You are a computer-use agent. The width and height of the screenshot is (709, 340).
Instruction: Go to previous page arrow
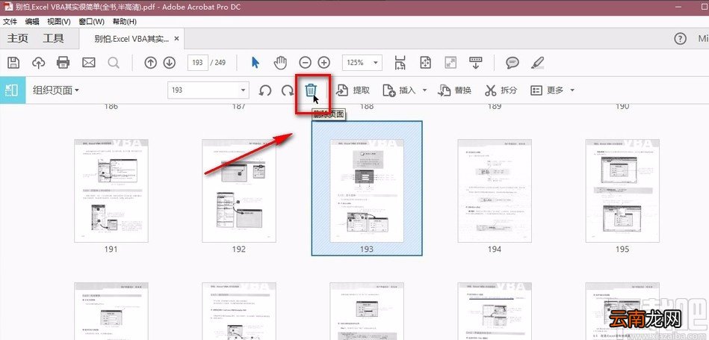pyautogui.click(x=150, y=62)
